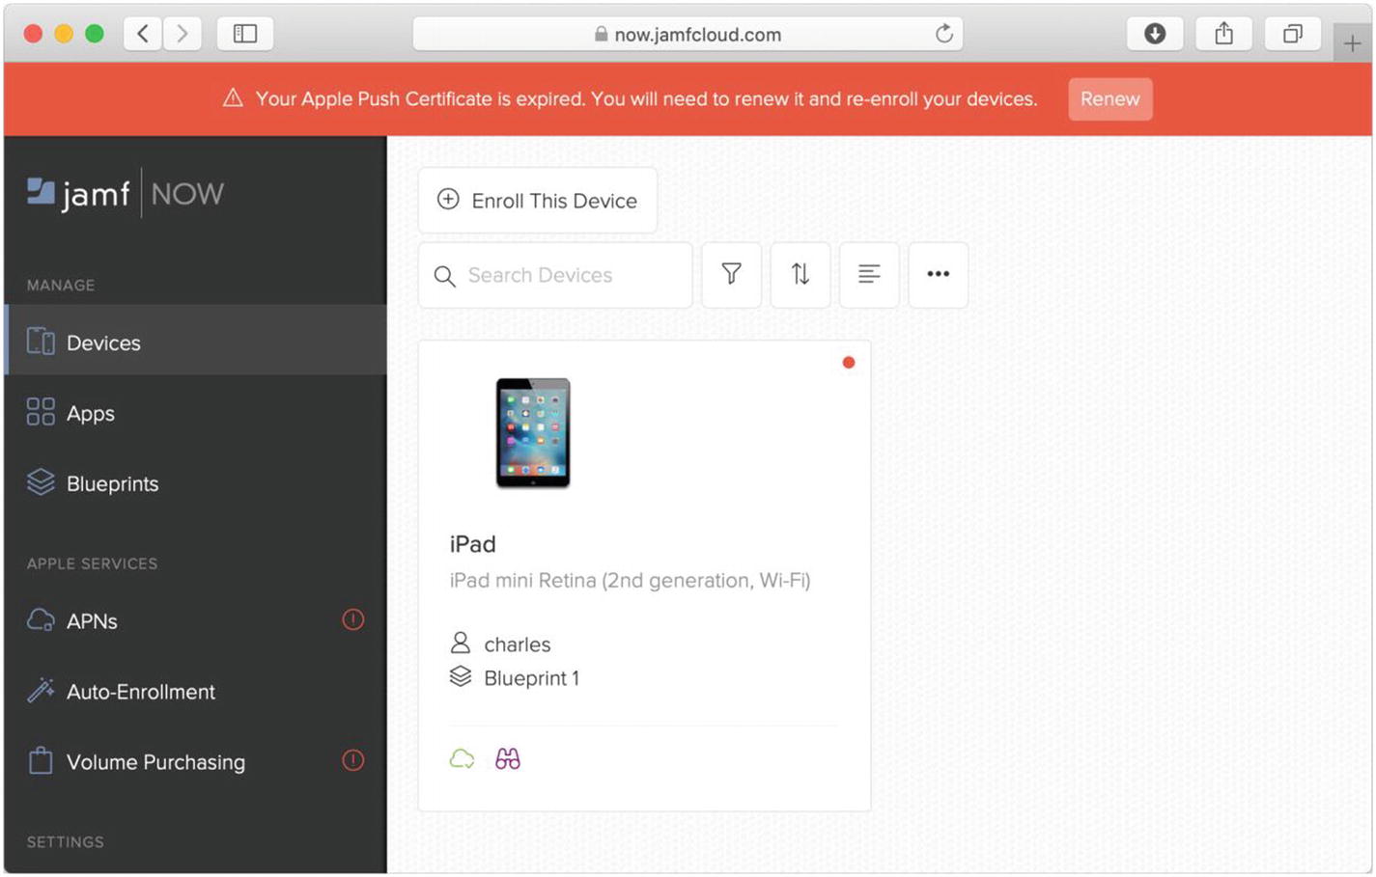The image size is (1376, 877).
Task: Click the plus circle icon on Enroll button
Action: pos(448,200)
